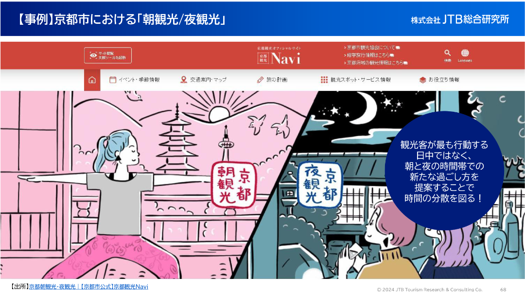
Task: Click the calendar icon for イベント・季節情報
Action: tap(113, 80)
